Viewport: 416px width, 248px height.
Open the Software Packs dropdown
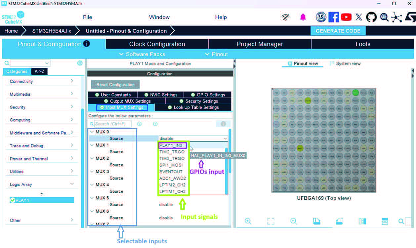point(143,54)
